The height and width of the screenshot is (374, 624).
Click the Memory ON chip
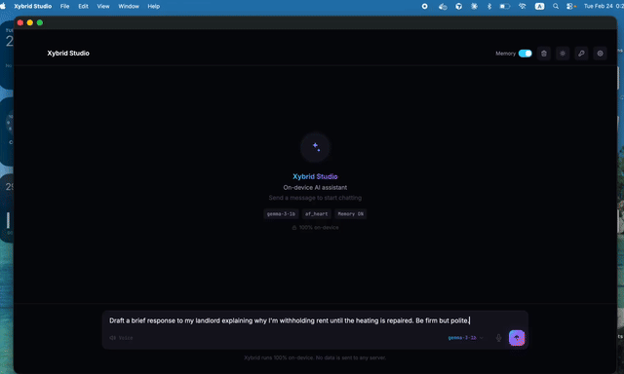[x=350, y=214]
